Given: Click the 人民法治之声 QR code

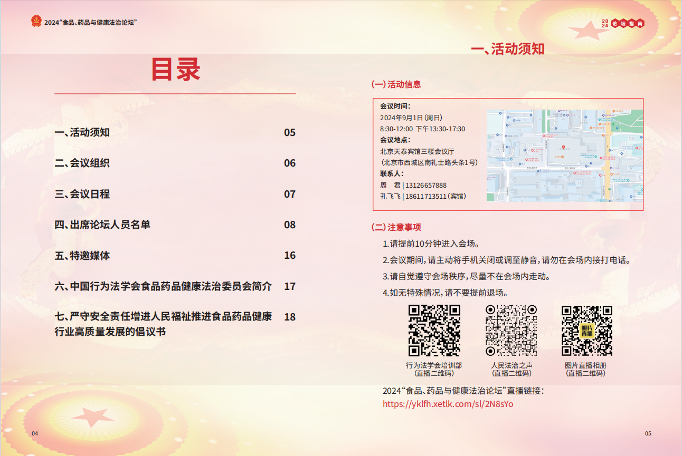Looking at the screenshot, I should [511, 331].
